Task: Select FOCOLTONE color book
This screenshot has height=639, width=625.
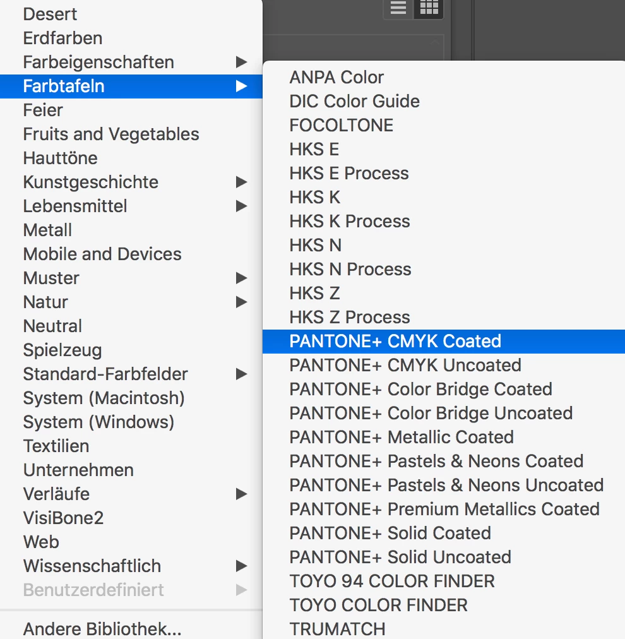Action: click(444, 126)
